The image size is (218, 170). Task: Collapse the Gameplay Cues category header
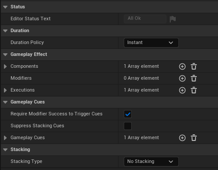(5, 102)
